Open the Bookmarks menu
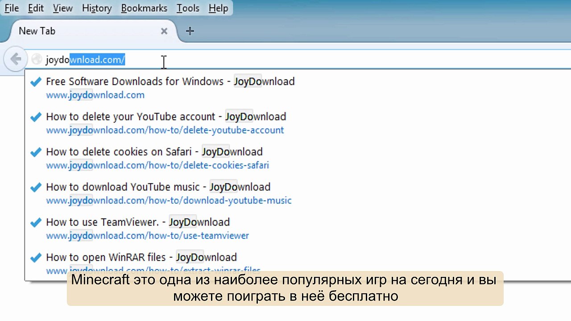Image resolution: width=571 pixels, height=321 pixels. (x=144, y=8)
